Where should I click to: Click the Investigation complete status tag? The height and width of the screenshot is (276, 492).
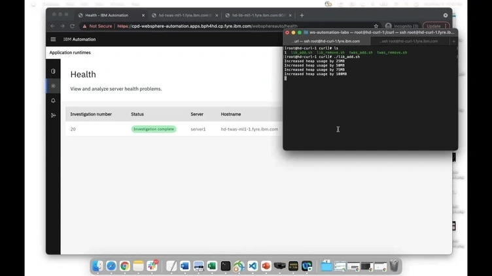click(x=154, y=129)
